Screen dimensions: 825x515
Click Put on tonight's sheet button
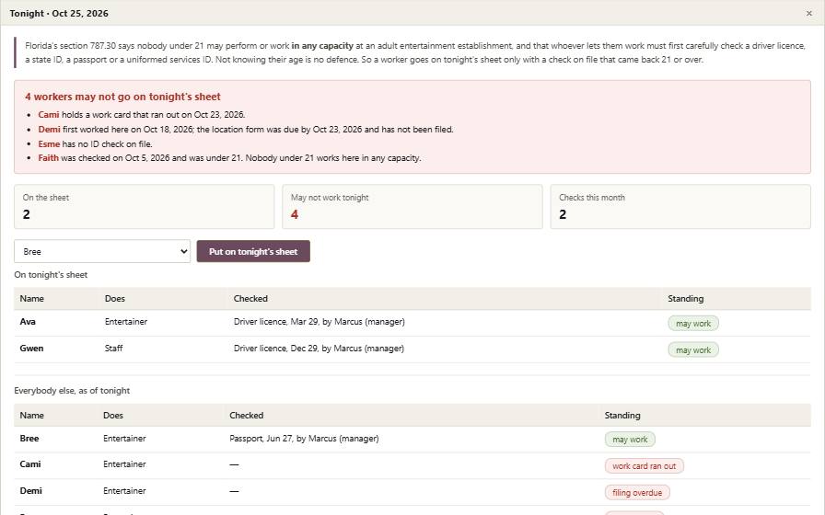(253, 251)
